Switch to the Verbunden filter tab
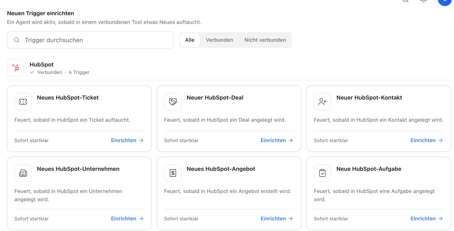The height and width of the screenshot is (231, 454). [220, 40]
